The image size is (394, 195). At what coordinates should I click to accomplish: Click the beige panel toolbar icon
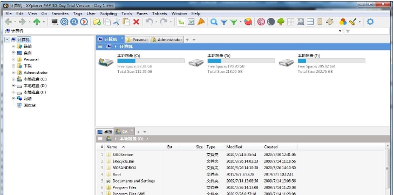click(320, 22)
